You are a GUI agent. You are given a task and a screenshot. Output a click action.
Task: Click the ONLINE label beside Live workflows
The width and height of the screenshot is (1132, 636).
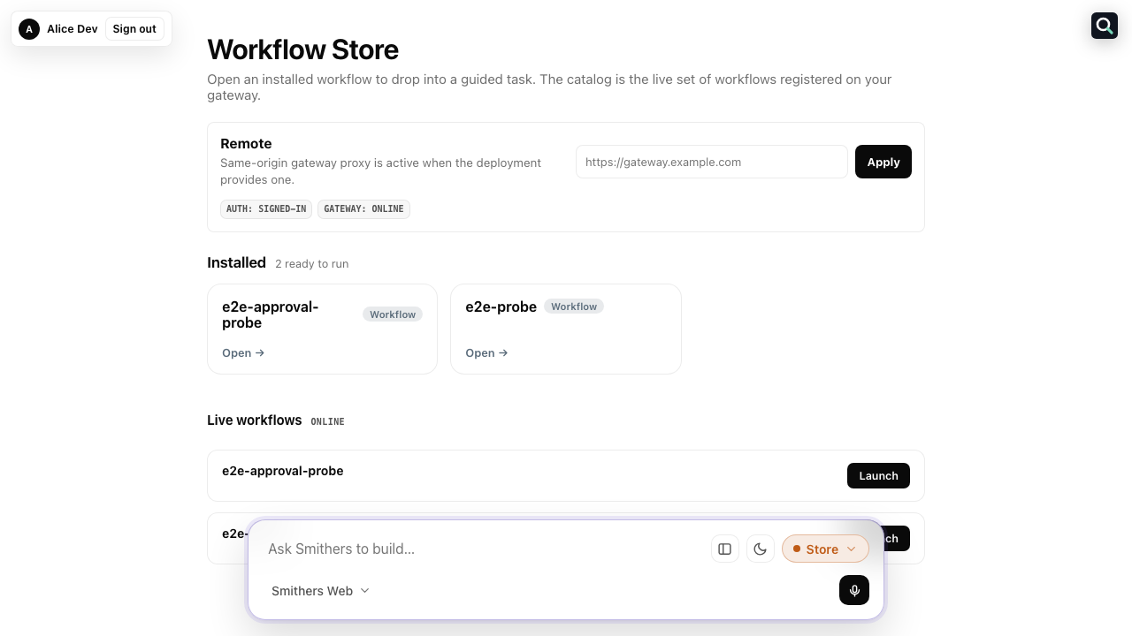tap(327, 422)
